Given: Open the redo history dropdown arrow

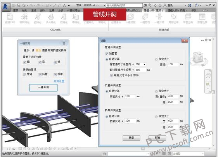Looking at the screenshot, I should coord(42,5).
